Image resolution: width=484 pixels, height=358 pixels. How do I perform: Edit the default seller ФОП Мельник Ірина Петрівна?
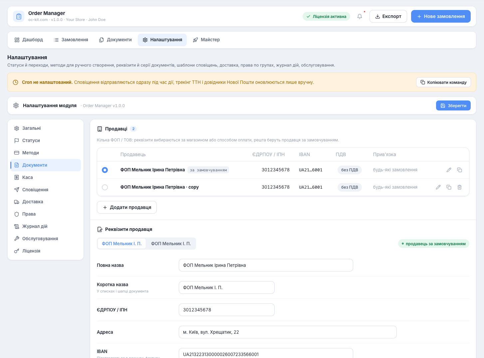[449, 170]
